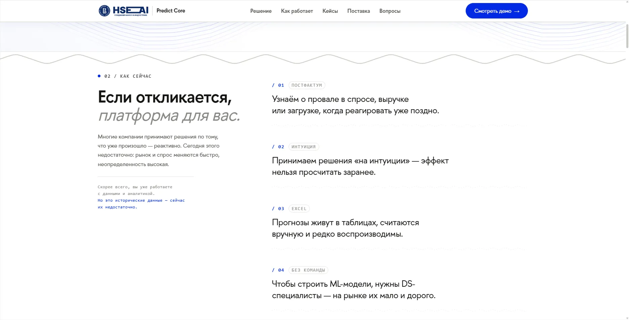
Task: Click the / 01 item number
Action: [x=278, y=85]
